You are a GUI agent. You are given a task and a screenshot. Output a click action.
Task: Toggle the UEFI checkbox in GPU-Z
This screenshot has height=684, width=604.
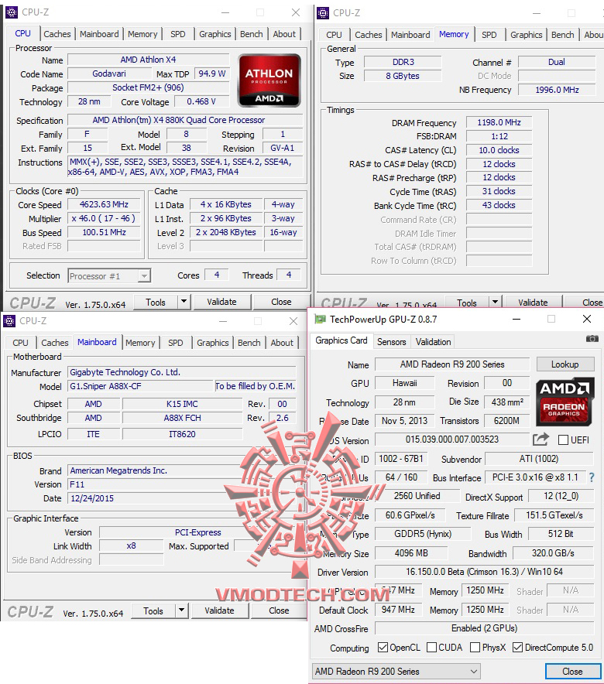coord(564,439)
